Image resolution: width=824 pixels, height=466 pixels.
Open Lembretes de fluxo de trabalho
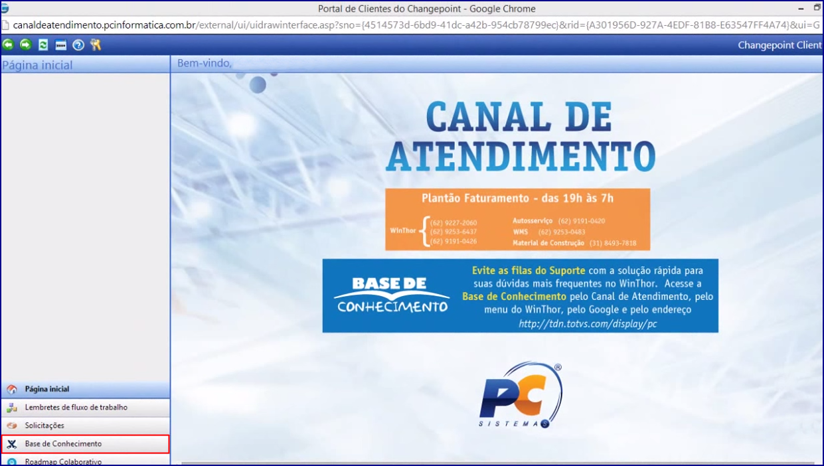coord(85,408)
